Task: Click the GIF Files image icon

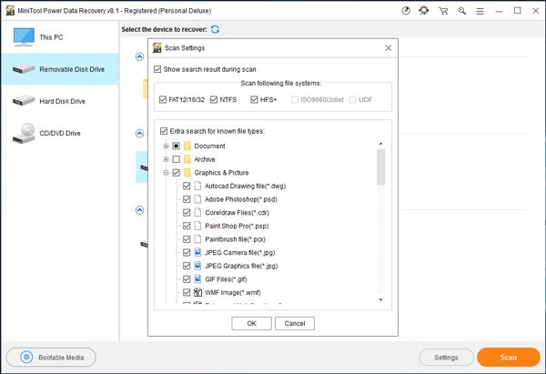Action: (x=197, y=279)
